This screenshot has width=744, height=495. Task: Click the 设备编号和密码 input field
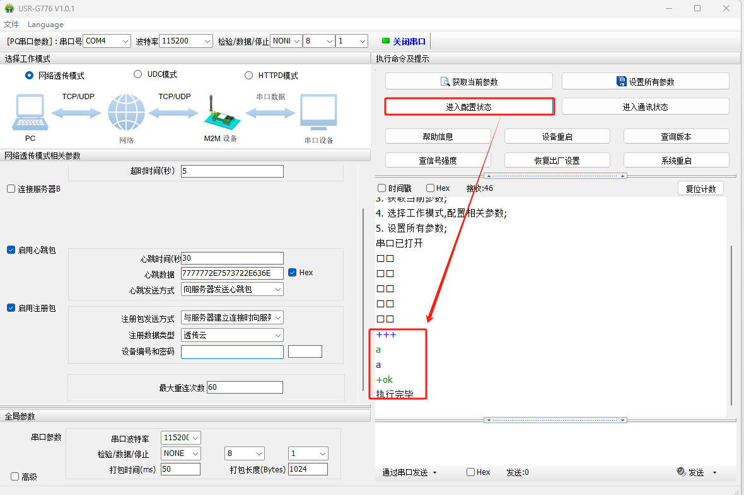[x=232, y=351]
